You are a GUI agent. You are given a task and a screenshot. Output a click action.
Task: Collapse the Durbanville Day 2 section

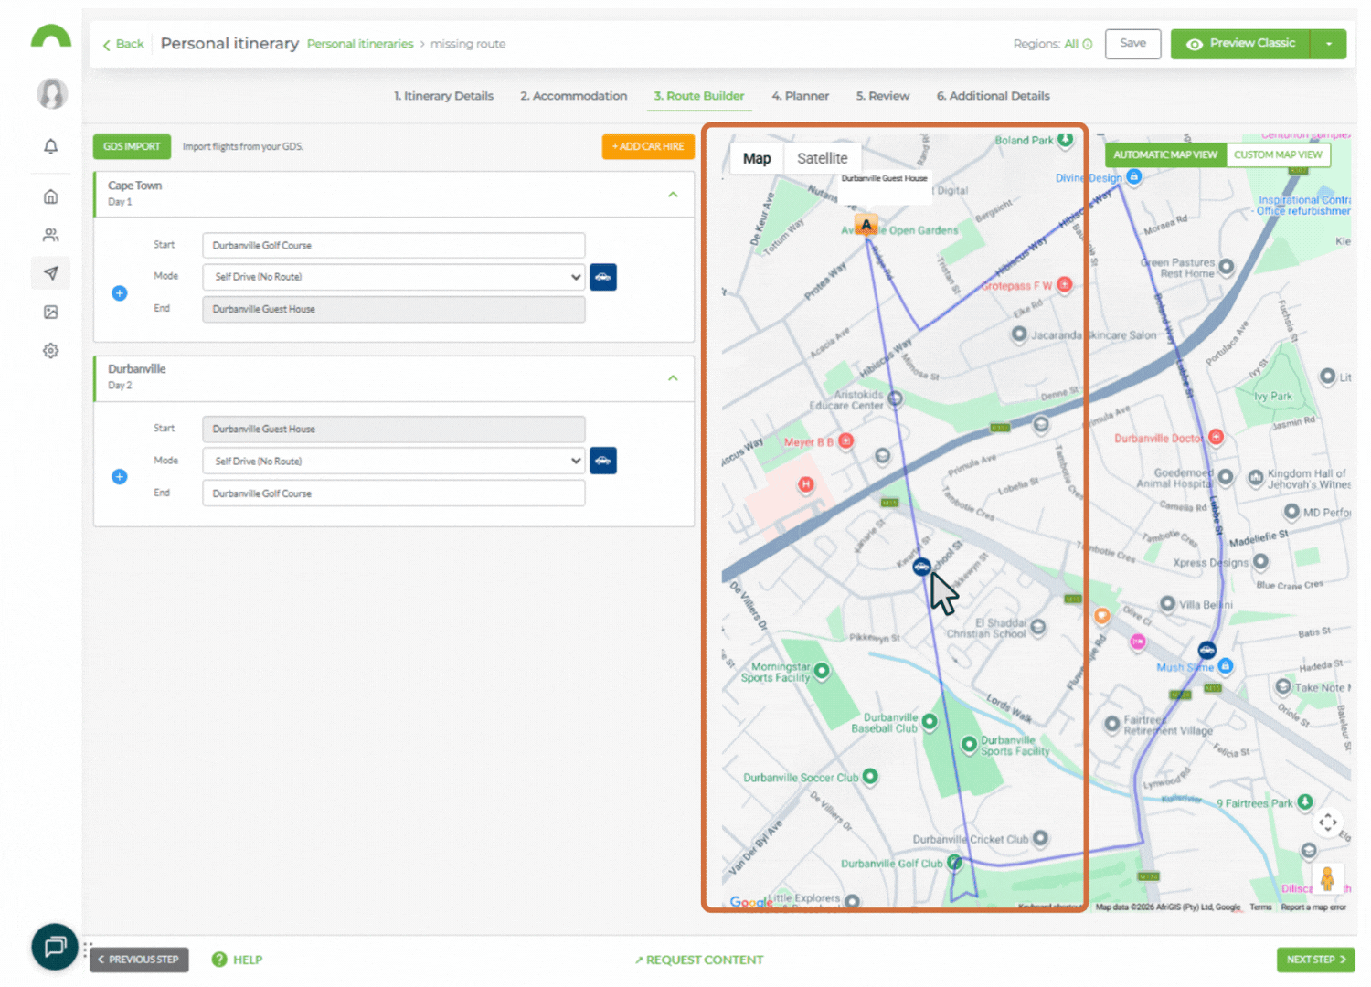click(x=673, y=377)
